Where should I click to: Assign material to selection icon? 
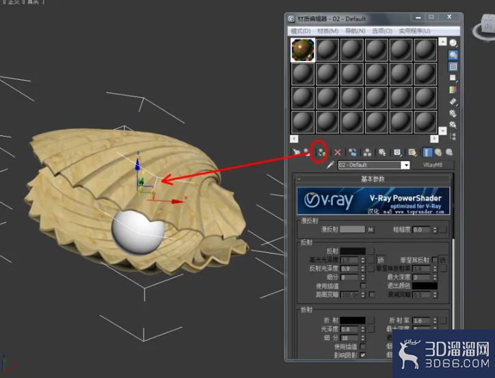(321, 152)
